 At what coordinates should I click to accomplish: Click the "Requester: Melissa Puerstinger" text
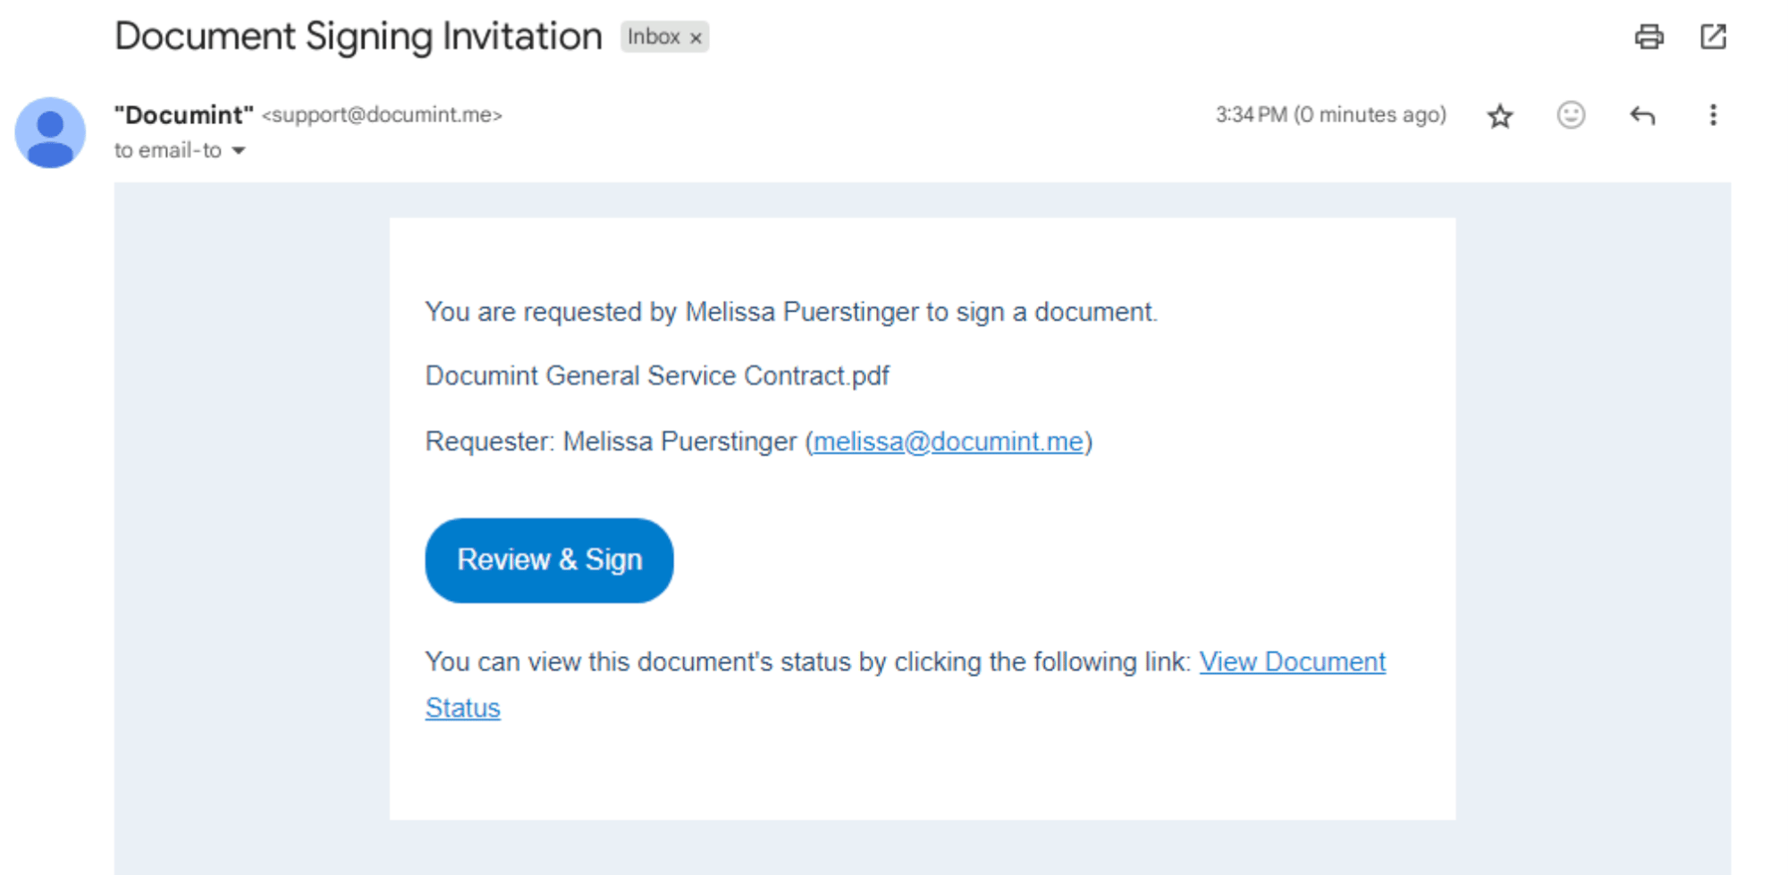pos(611,442)
